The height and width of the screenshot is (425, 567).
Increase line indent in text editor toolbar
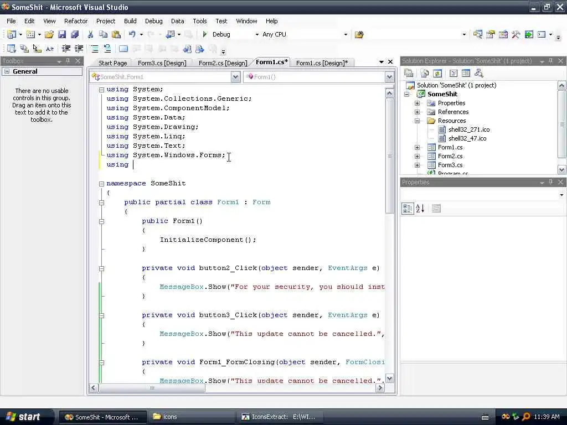point(79,49)
